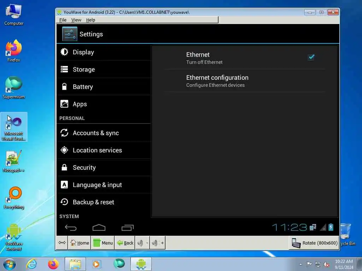362x271 pixels.
Task: Launch Internet Explorer from taskbar
Action: 31,264
